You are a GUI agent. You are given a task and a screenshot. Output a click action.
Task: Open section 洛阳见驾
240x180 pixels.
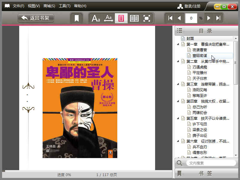(199, 90)
